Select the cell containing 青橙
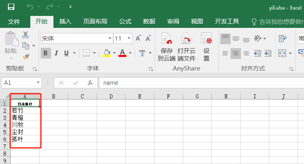Viewport: 304px width, 164px height. click(25, 117)
